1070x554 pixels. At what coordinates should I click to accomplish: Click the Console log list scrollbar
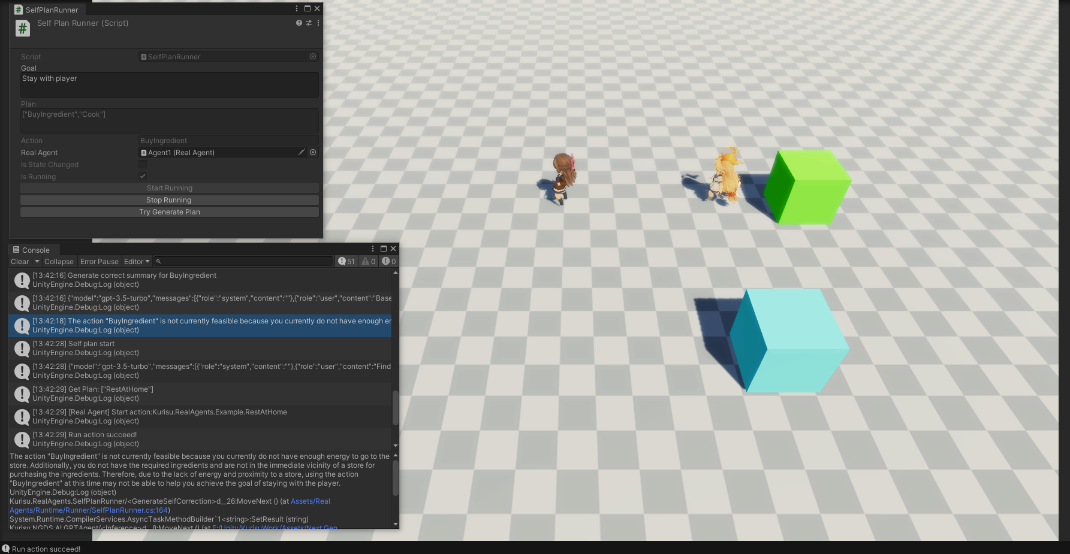coord(395,408)
